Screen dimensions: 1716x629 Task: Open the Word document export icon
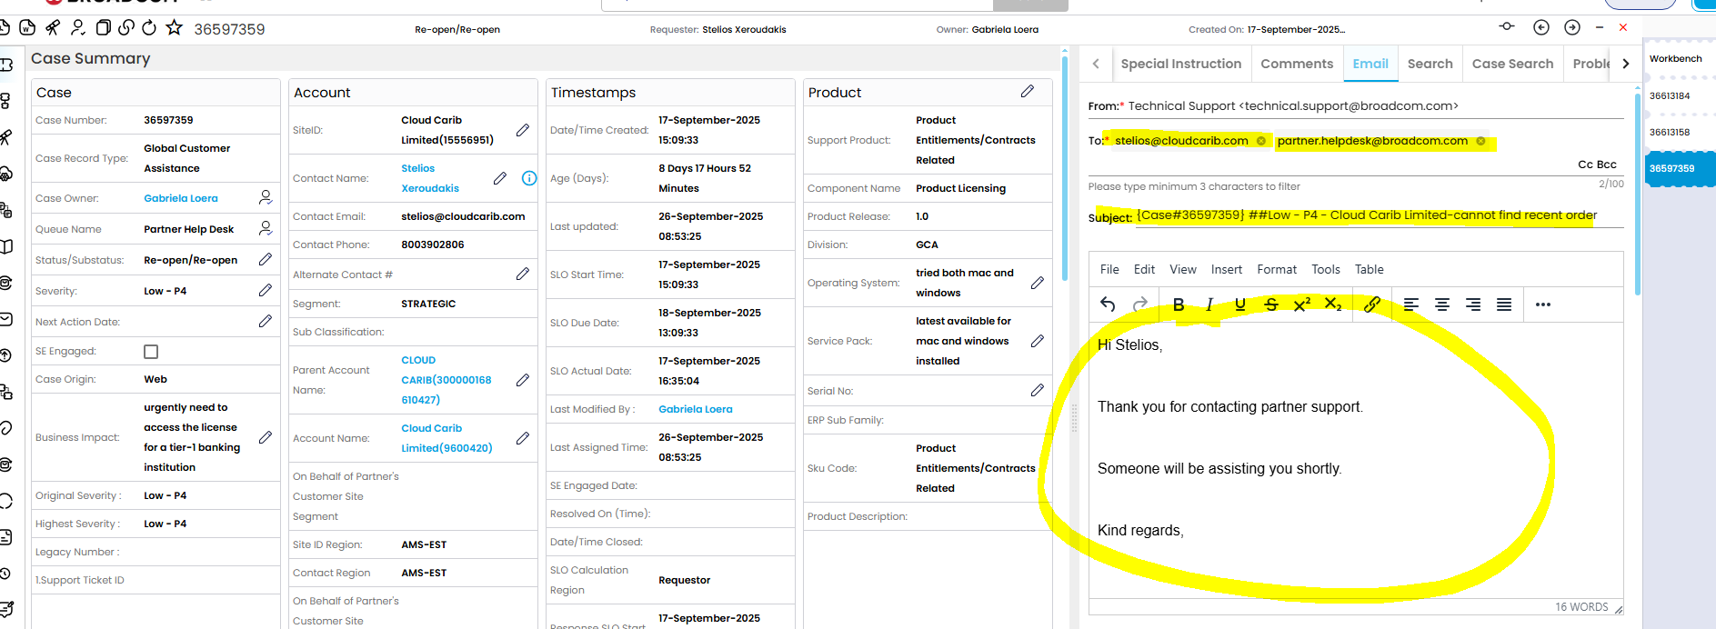(x=28, y=27)
